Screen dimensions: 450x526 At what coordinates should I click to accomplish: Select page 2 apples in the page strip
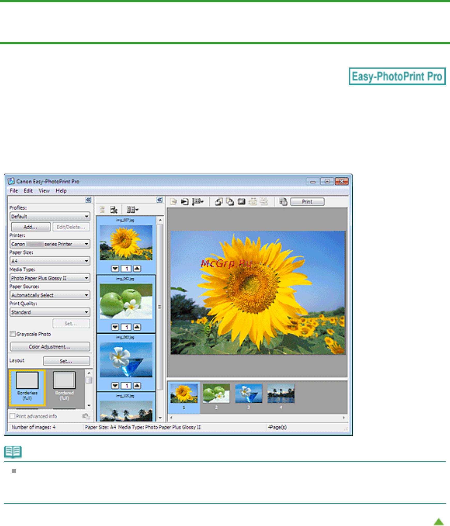point(216,394)
